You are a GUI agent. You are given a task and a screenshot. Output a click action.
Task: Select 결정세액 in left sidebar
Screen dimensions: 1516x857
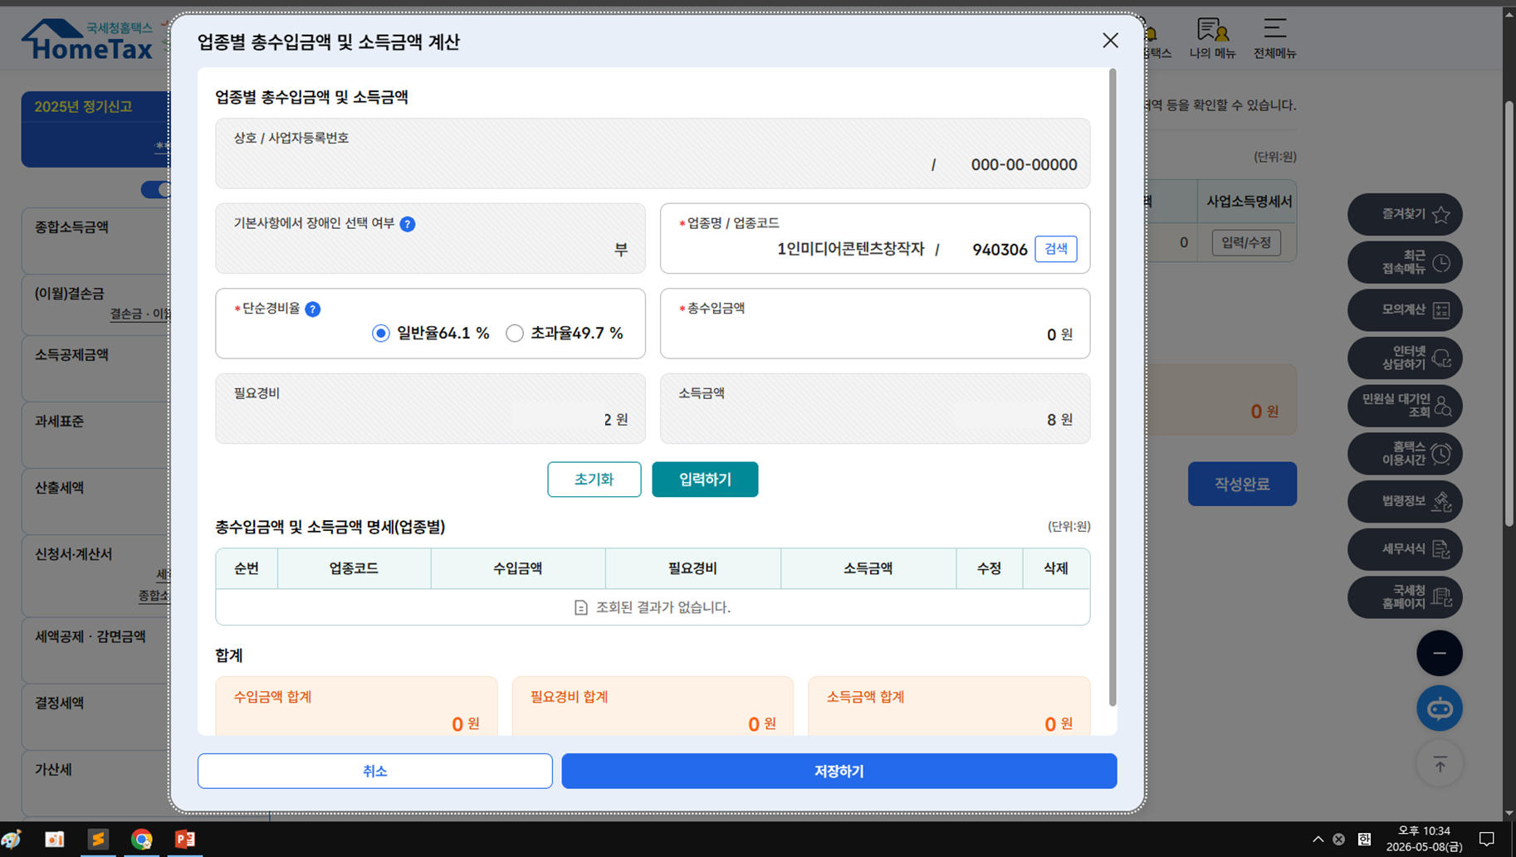59,703
